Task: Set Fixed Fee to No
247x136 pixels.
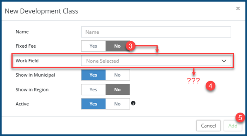Action: click(x=117, y=46)
